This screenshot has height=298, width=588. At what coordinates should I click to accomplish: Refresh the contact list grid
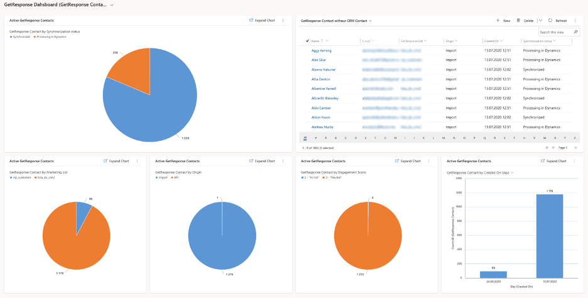click(x=558, y=21)
